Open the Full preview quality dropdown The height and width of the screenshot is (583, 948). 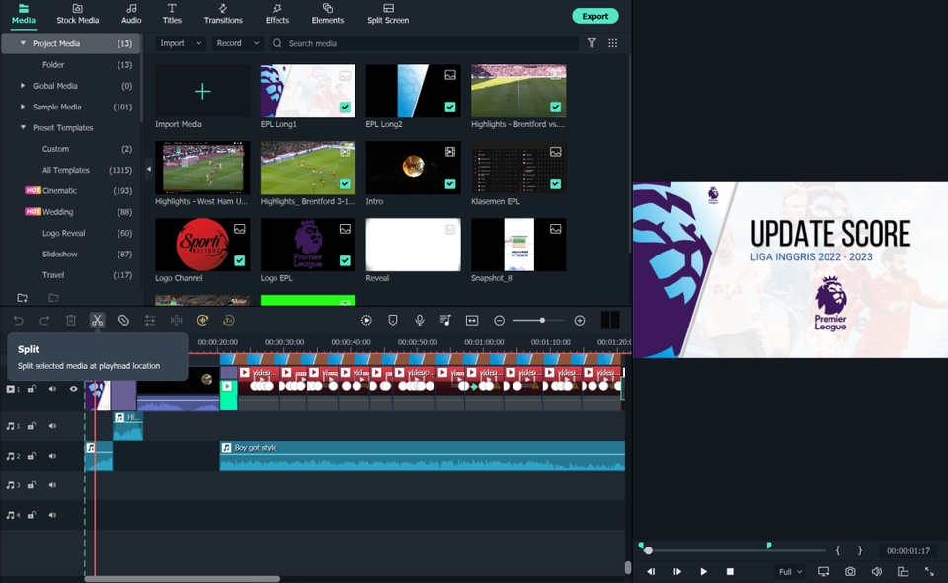tap(790, 571)
